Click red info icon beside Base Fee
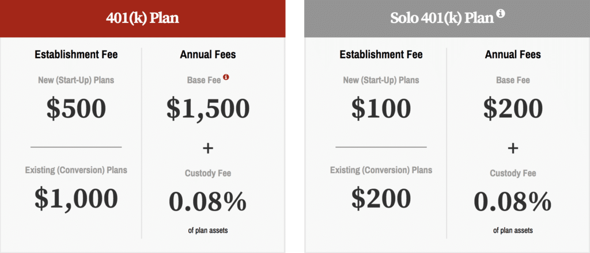Image resolution: width=590 pixels, height=253 pixels. pos(226,77)
